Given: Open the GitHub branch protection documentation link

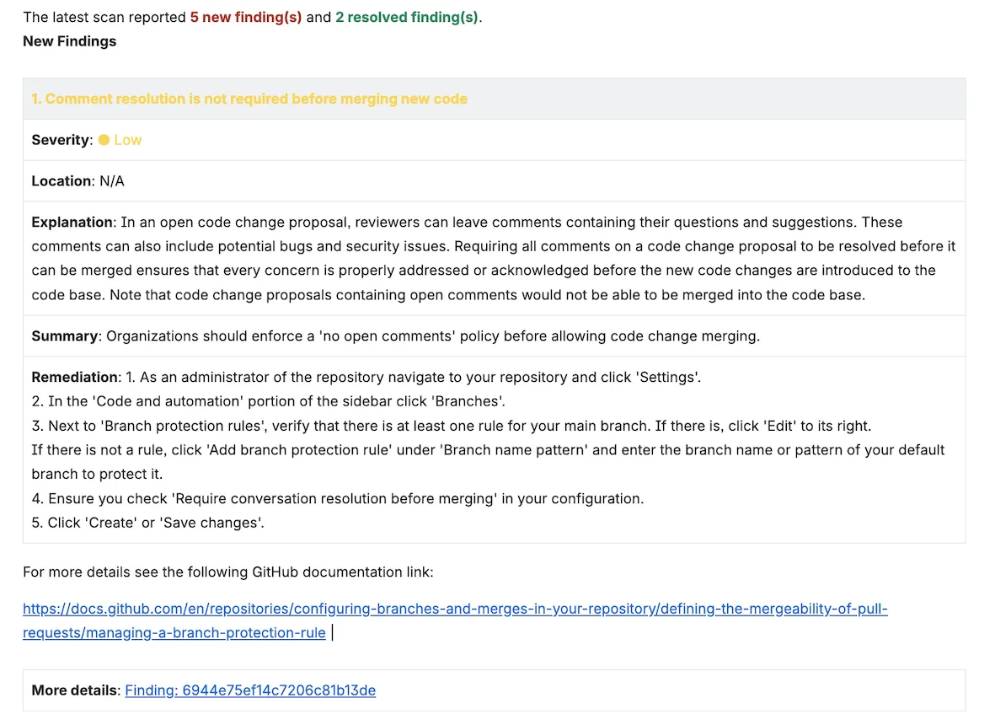Looking at the screenshot, I should (455, 609).
